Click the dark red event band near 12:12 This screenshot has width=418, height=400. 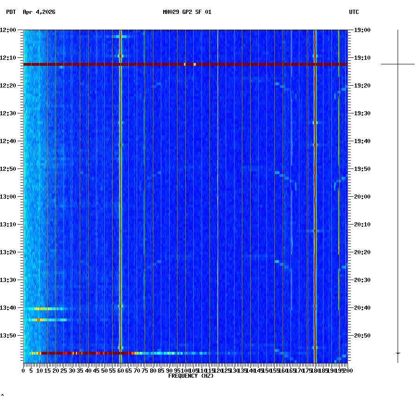(185, 63)
